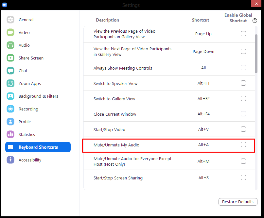Screen dimensions: 264x218
Task: Click the Share Screen icon
Action: click(10, 58)
